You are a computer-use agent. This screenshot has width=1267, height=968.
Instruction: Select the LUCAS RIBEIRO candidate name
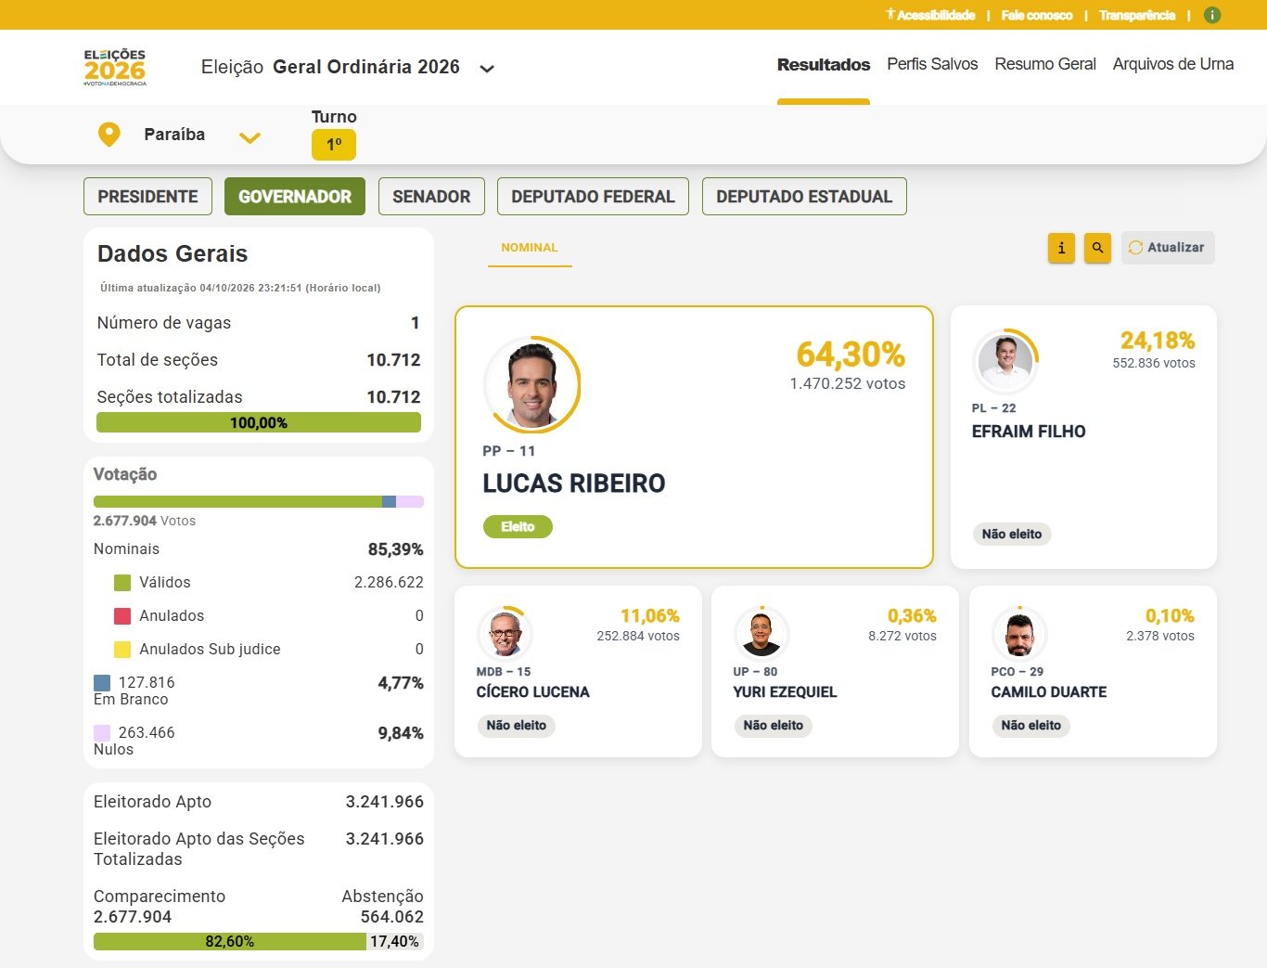[x=574, y=484]
